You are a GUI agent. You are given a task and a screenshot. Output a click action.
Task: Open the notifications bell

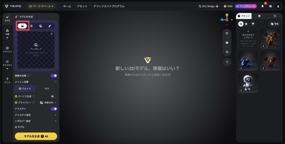click(x=262, y=6)
